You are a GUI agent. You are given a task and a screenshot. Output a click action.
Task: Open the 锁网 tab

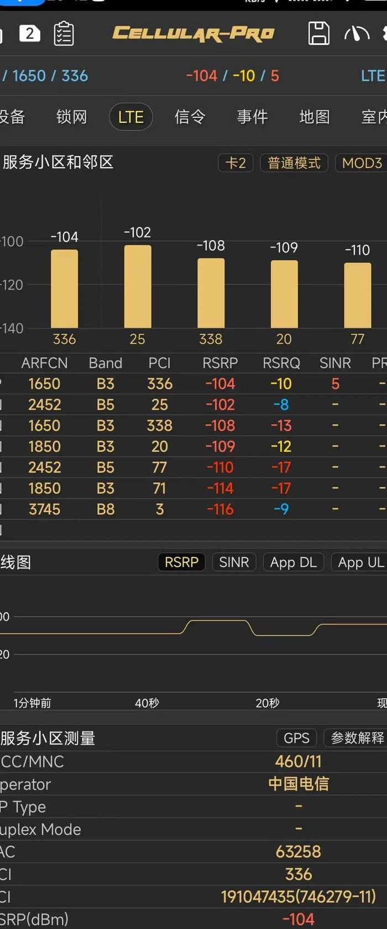click(x=71, y=117)
